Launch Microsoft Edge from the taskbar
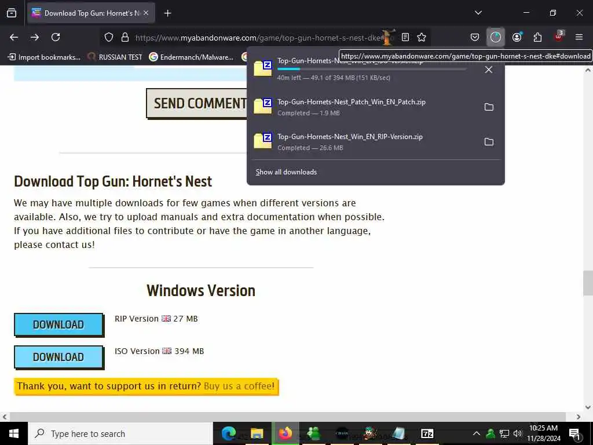This screenshot has width=593, height=445. coord(228,433)
